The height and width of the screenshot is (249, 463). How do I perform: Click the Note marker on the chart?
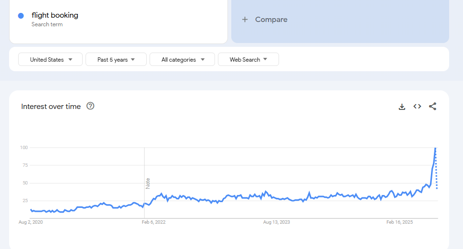[148, 184]
